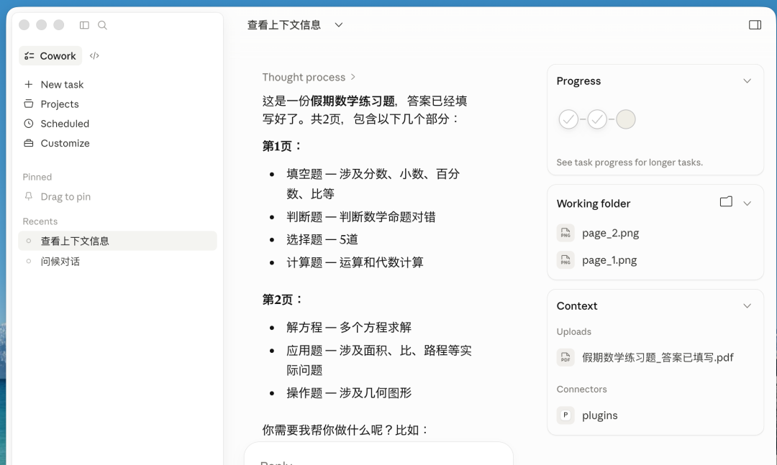Toggle the right side panel icon

[755, 25]
